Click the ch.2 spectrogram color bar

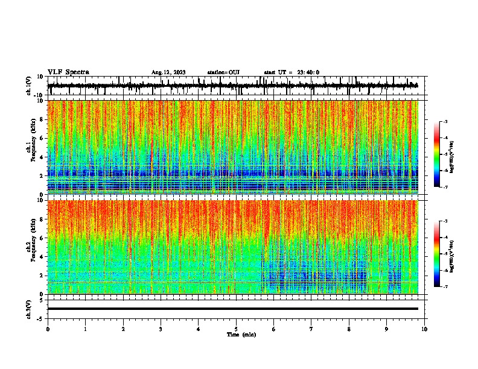point(437,254)
